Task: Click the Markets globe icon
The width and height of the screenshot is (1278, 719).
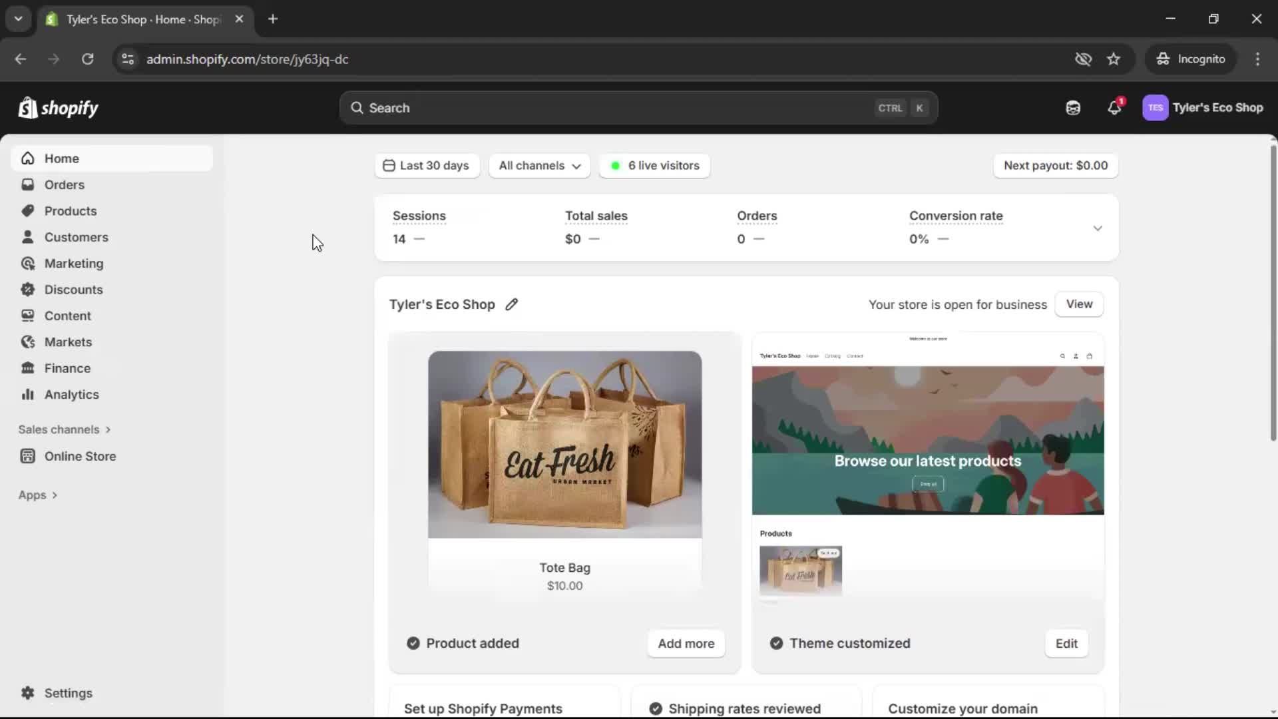Action: [28, 342]
